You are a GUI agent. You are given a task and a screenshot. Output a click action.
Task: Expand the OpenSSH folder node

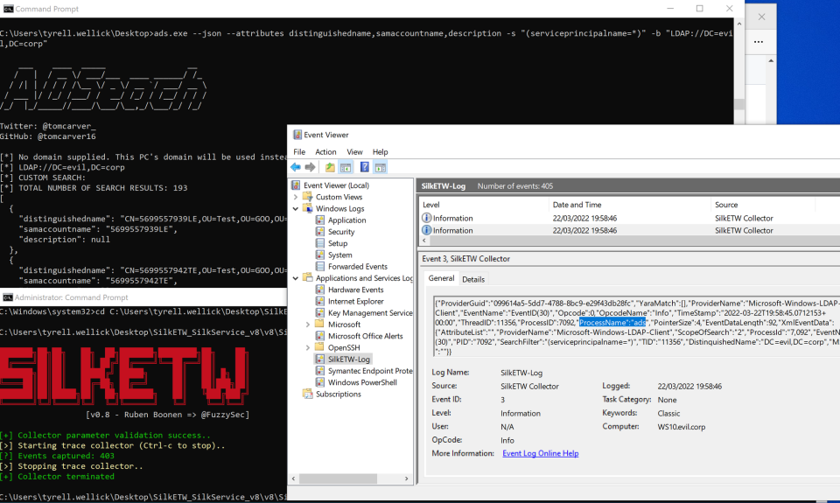307,347
